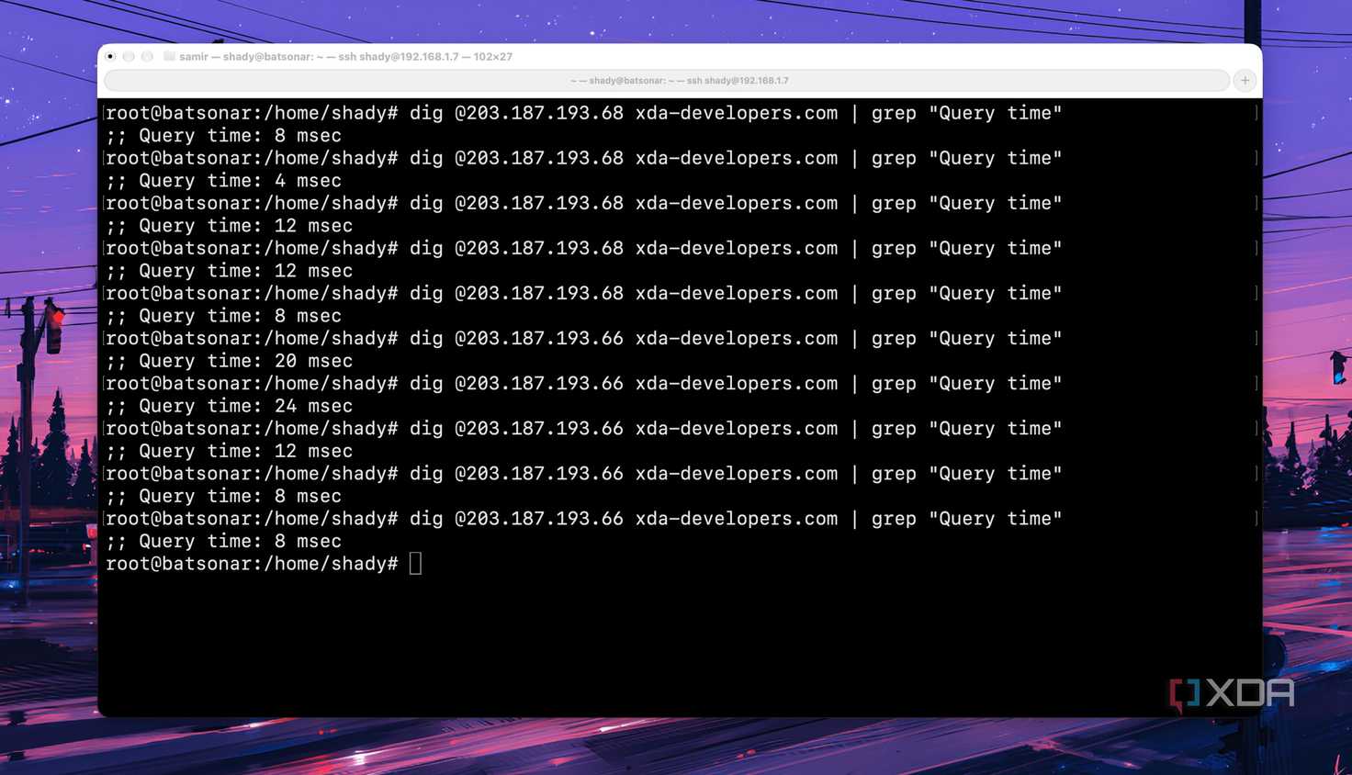Click the dig command that returned 24 msec
1352x775 pixels.
click(x=736, y=383)
